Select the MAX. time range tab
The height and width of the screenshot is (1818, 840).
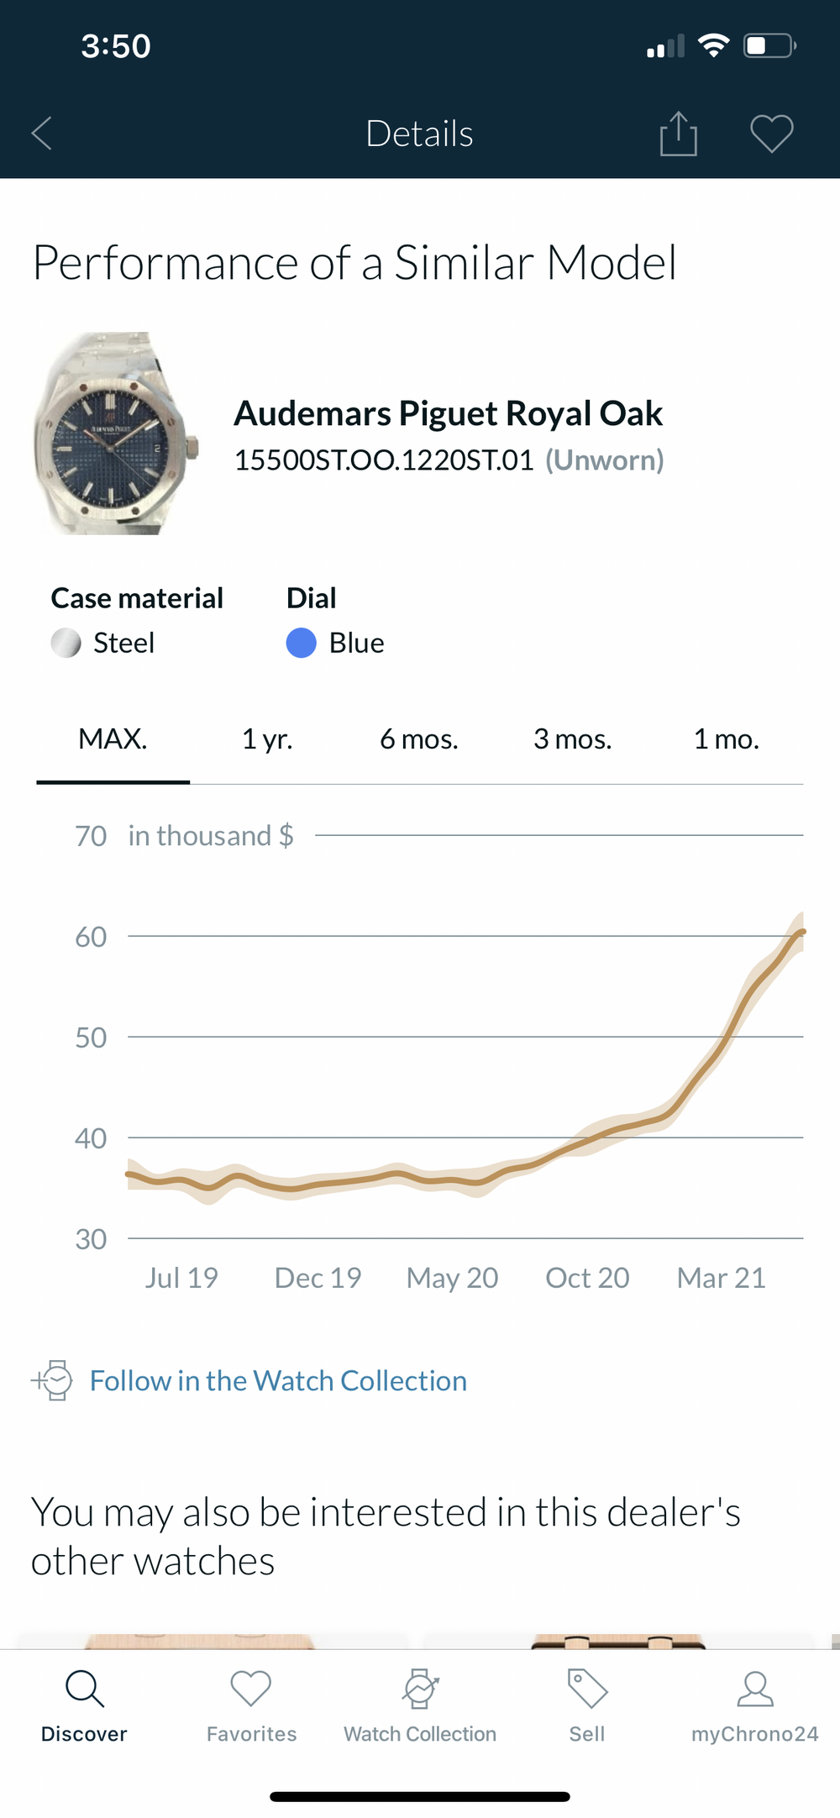pos(113,739)
